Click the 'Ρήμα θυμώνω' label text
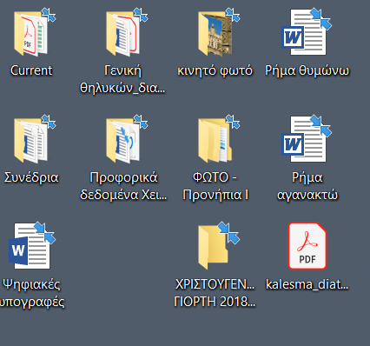This screenshot has height=346, width=370. pos(307,70)
